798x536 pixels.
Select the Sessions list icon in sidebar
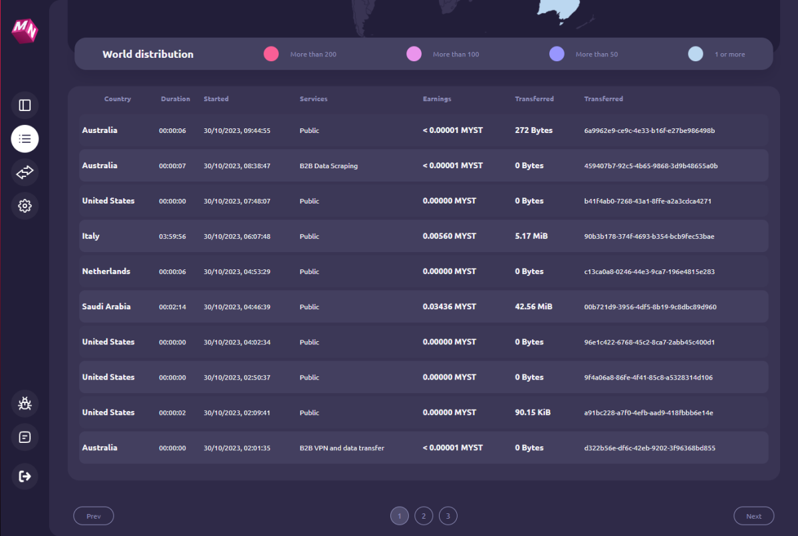pyautogui.click(x=25, y=138)
